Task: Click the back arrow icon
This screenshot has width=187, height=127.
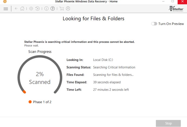Action: click(x=16, y=9)
